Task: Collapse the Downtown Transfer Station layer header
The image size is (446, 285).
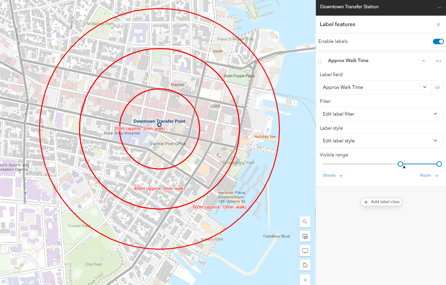Action: click(439, 7)
